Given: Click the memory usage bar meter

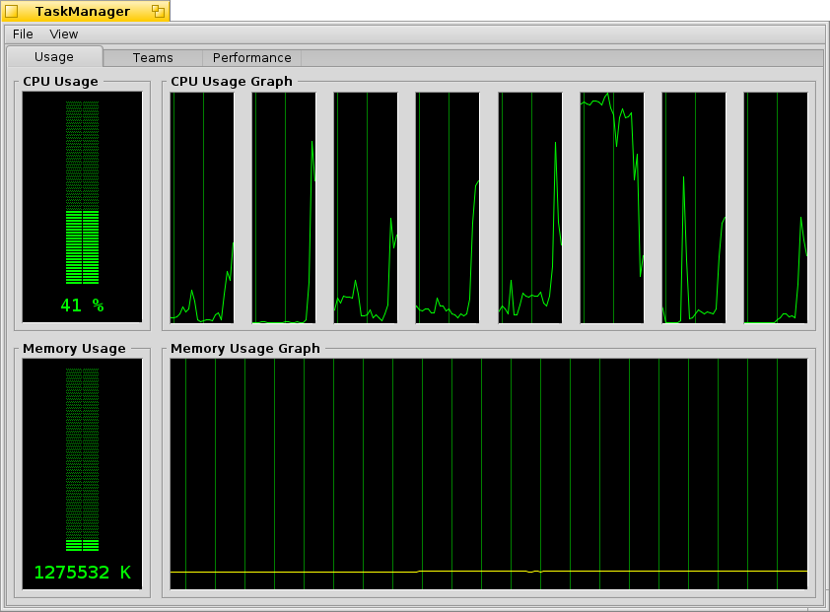Looking at the screenshot, I should click(82, 459).
